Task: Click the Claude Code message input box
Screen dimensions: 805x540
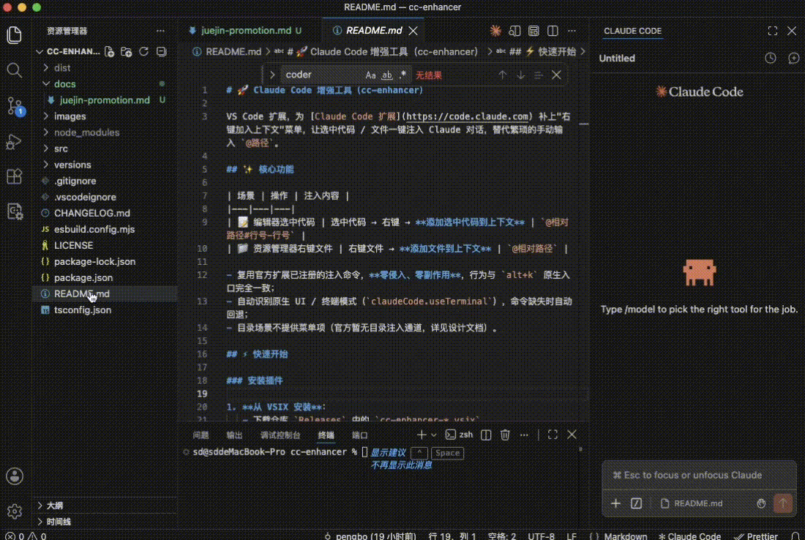Action: coord(699,476)
